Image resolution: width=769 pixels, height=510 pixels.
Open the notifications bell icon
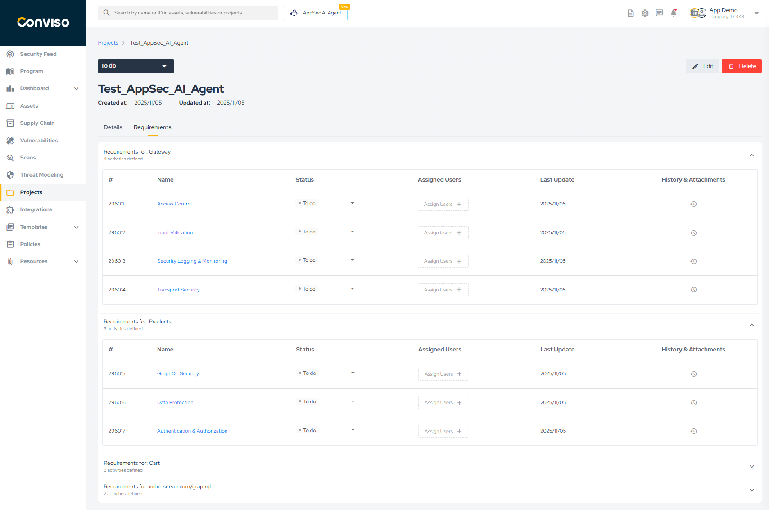pyautogui.click(x=674, y=13)
